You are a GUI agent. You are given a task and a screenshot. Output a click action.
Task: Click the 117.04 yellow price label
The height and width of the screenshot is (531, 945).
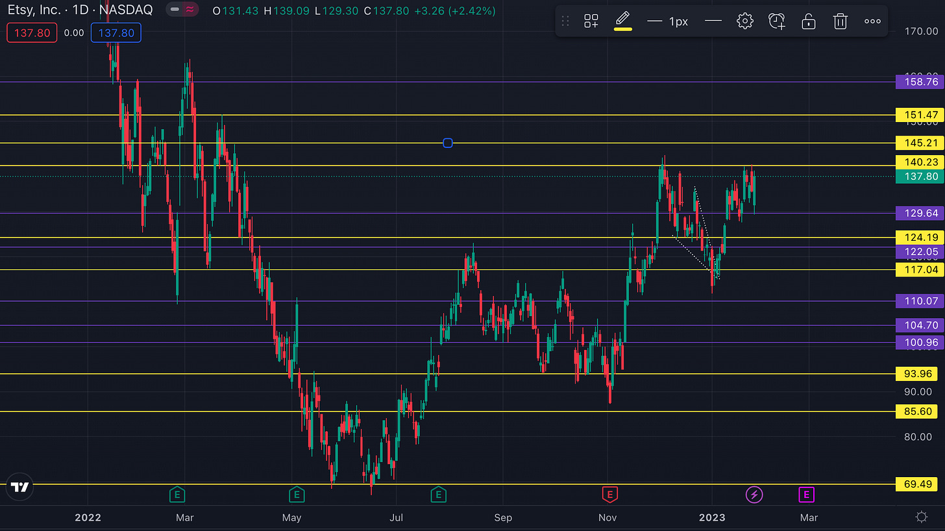pyautogui.click(x=920, y=269)
